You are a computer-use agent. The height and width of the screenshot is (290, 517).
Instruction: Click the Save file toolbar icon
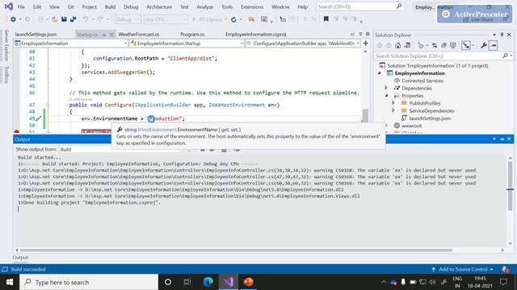64,19
